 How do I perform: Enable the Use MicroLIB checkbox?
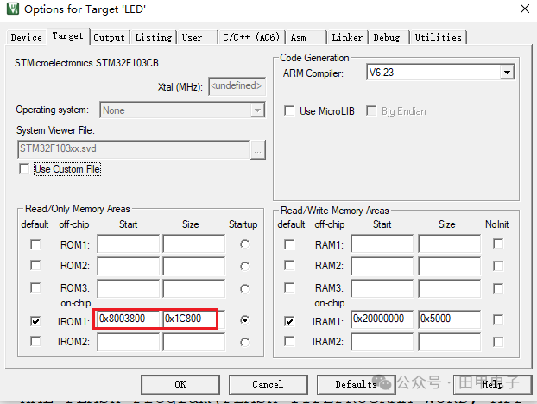289,111
